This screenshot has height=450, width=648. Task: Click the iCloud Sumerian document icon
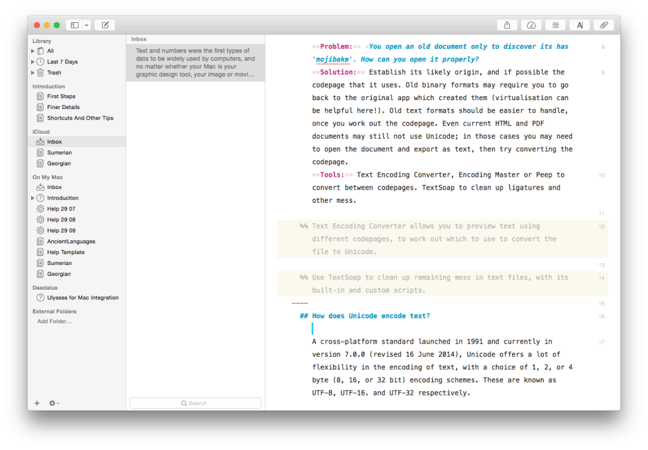point(40,153)
